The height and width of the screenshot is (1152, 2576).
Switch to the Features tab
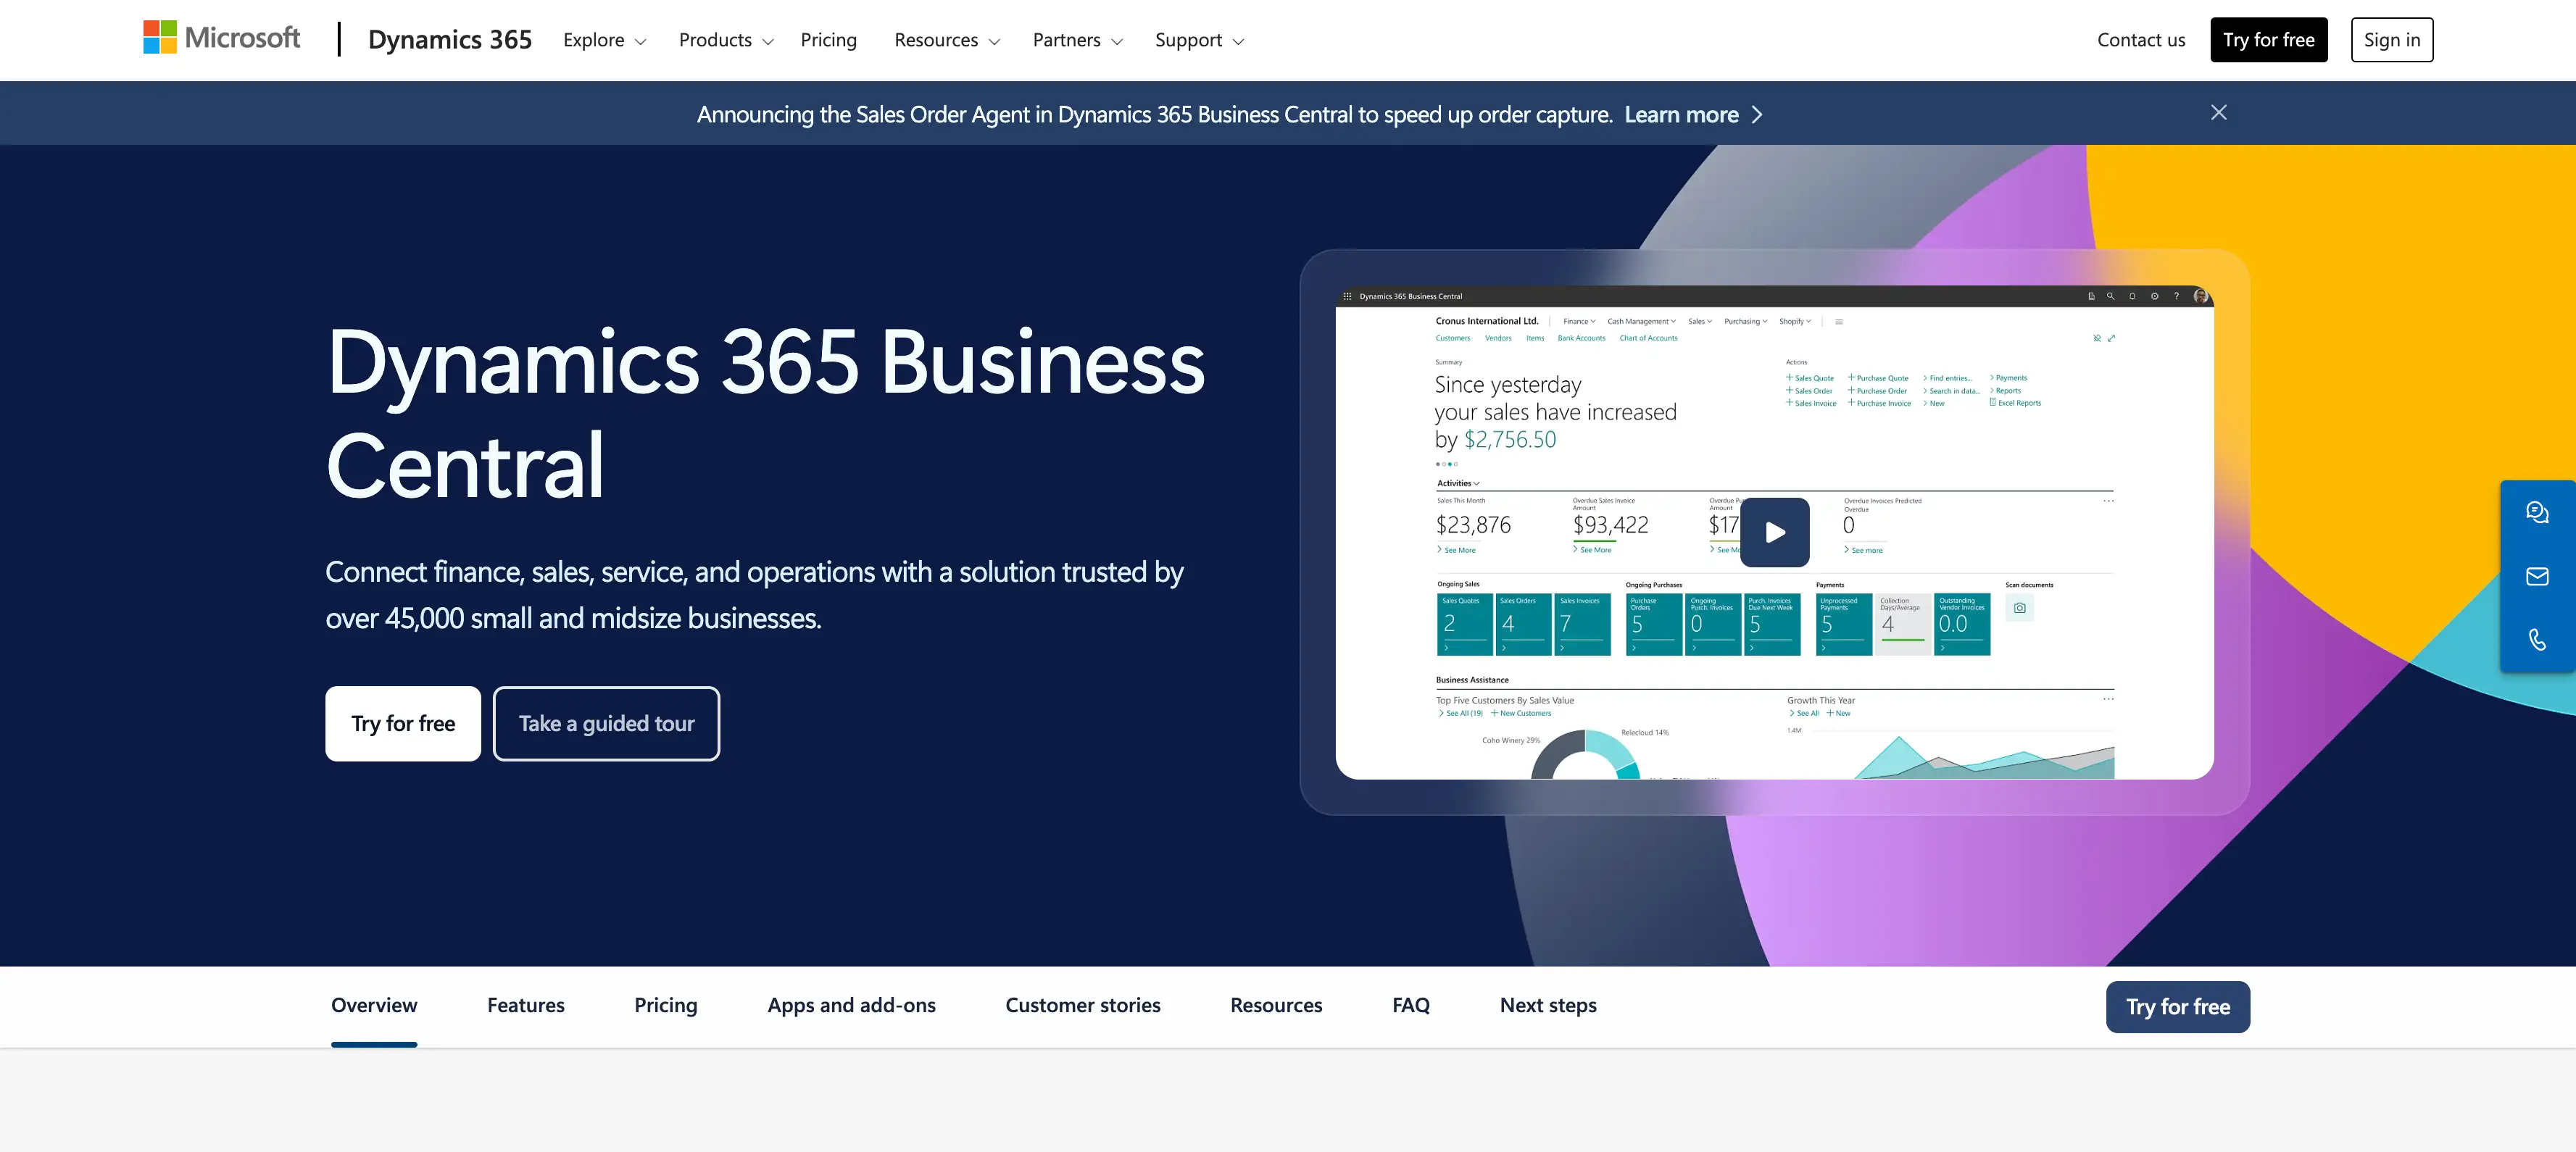[525, 1005]
